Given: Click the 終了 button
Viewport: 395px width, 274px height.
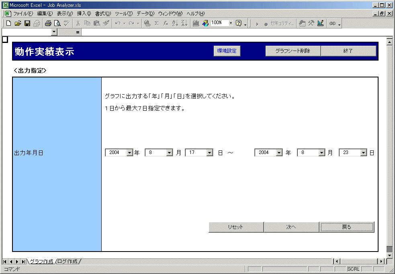Looking at the screenshot, I should 348,51.
